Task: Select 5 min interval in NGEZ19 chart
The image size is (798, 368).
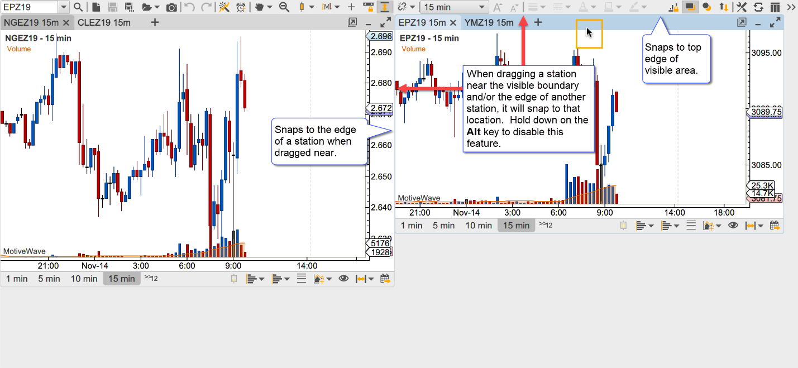Action: click(49, 279)
